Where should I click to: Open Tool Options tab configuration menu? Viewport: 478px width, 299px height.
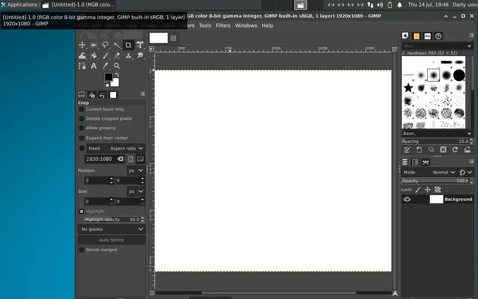[143, 94]
